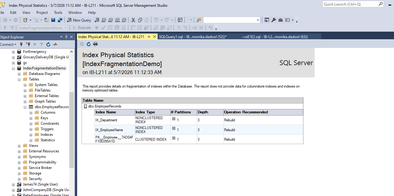Click the Open File folder icon
This screenshot has height=196, width=394.
point(46,20)
